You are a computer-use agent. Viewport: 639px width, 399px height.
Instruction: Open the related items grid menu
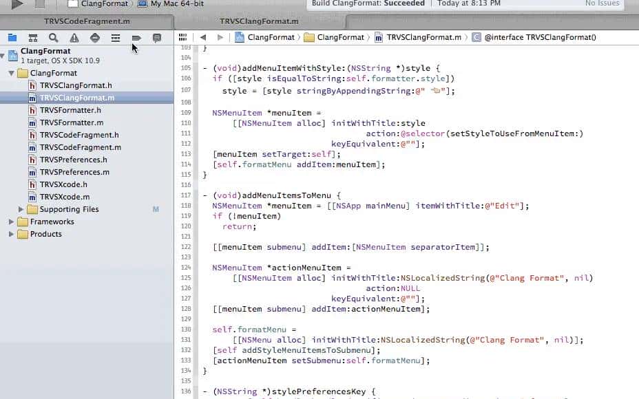[x=182, y=37]
